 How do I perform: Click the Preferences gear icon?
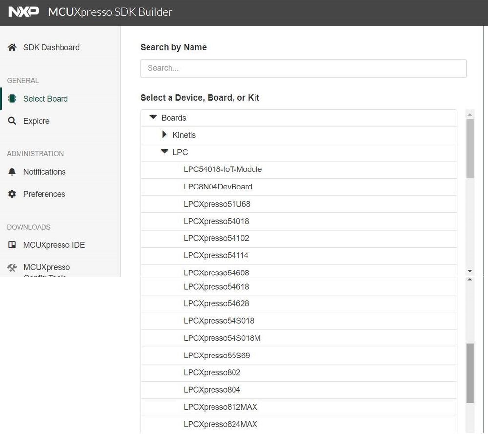click(12, 194)
